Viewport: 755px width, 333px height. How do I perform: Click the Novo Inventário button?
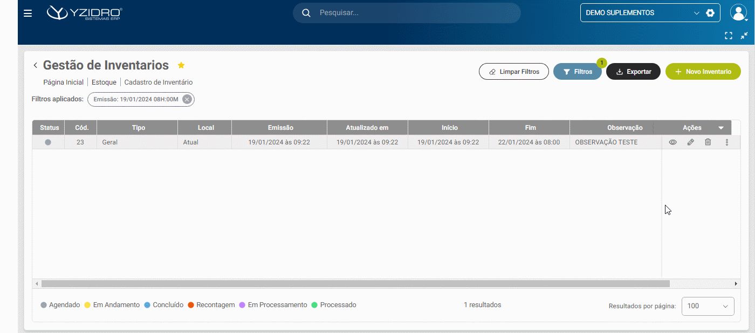click(703, 72)
